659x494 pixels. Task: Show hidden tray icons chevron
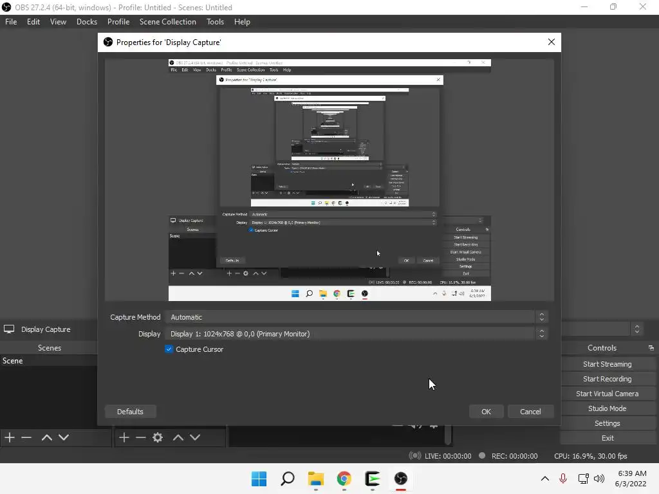(544, 479)
